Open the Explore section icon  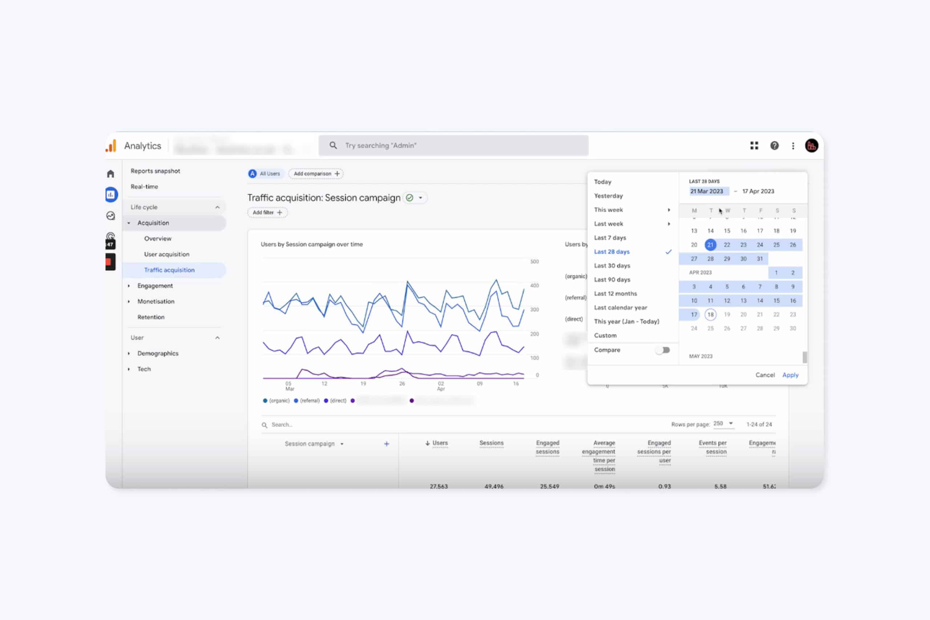coord(111,215)
